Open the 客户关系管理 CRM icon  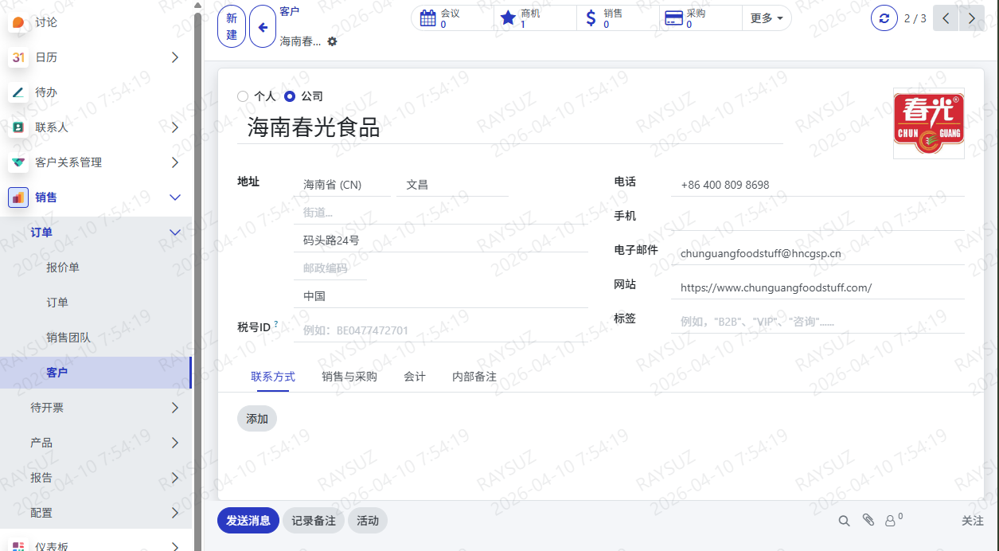pos(18,162)
